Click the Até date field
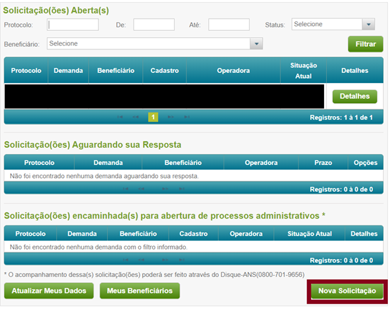Viewport: 390px width, 310px height. click(229, 25)
